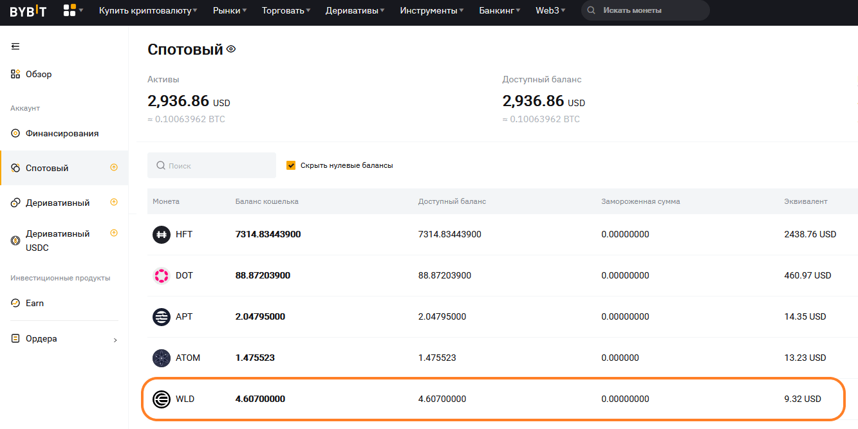Viewport: 858px width, 429px height.
Task: Click the magnifier in the Поиск field
Action: [160, 165]
